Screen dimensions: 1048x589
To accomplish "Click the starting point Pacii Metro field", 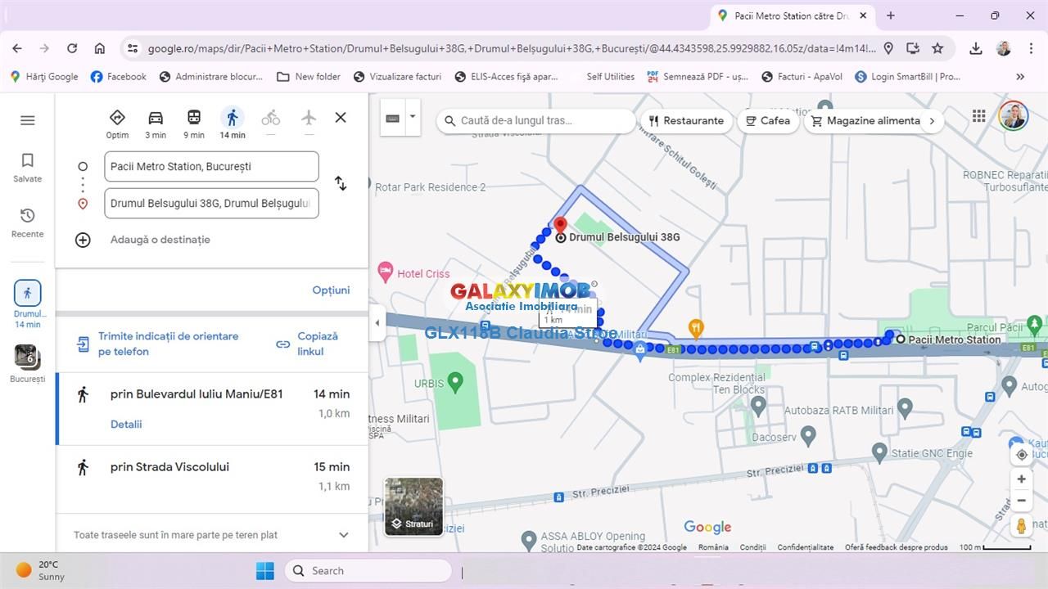I will pyautogui.click(x=211, y=166).
